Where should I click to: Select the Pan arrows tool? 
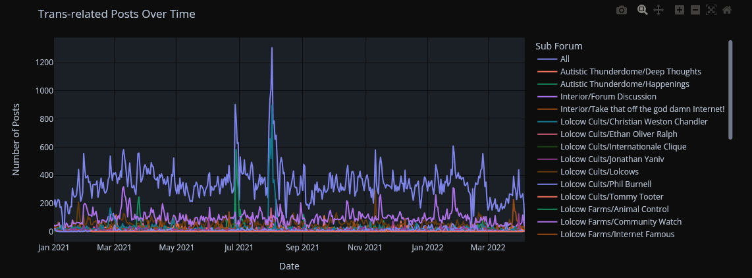coord(658,10)
